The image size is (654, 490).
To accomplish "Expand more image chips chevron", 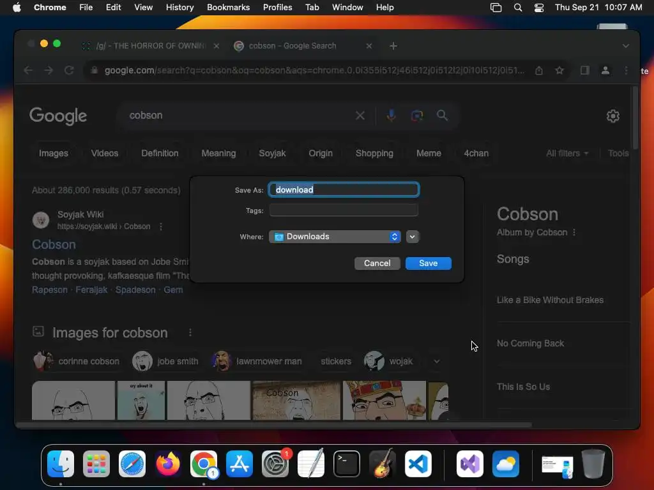I will [436, 361].
